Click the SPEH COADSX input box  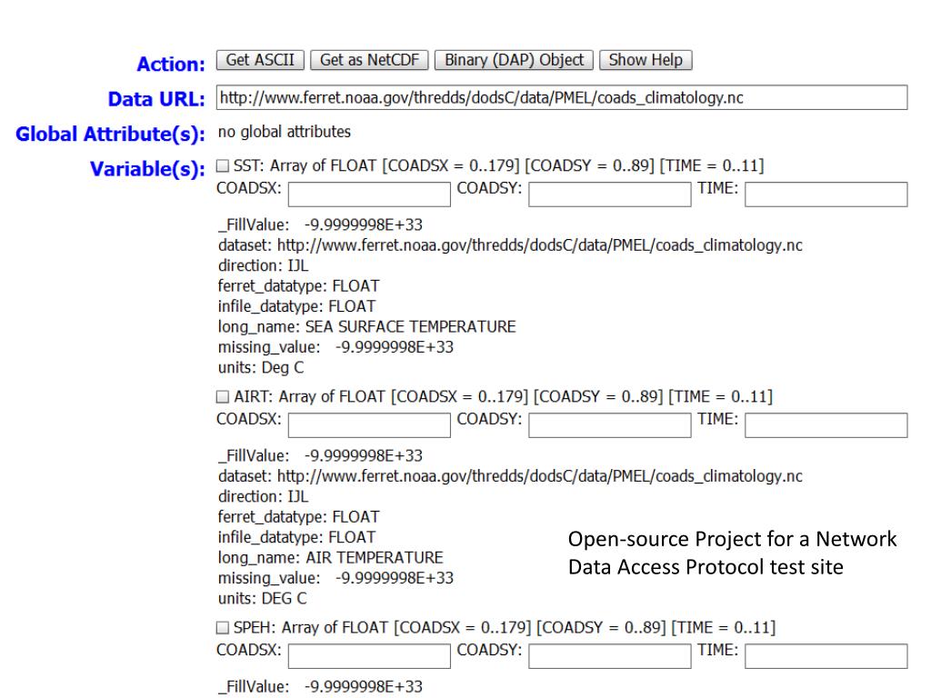[x=369, y=656]
